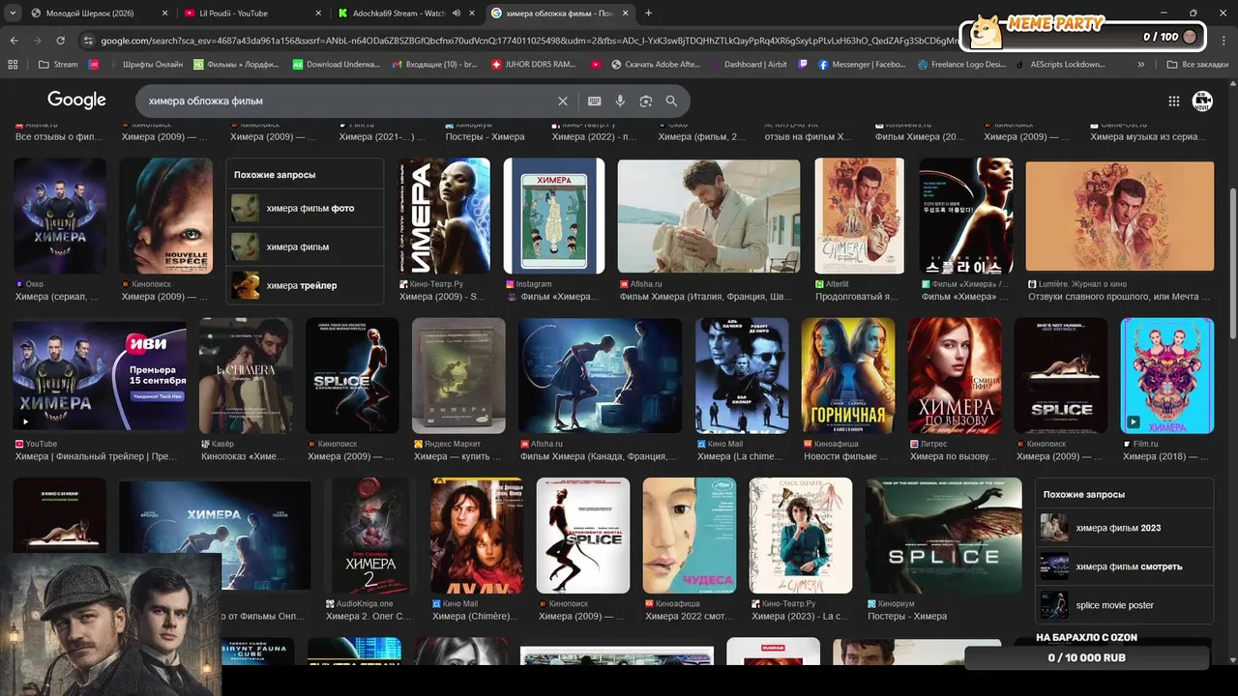Open the Яндекс Маркет Химера DVD thumbnail

point(458,375)
